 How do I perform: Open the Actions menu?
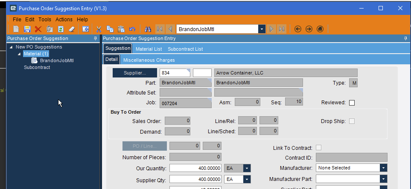[64, 20]
